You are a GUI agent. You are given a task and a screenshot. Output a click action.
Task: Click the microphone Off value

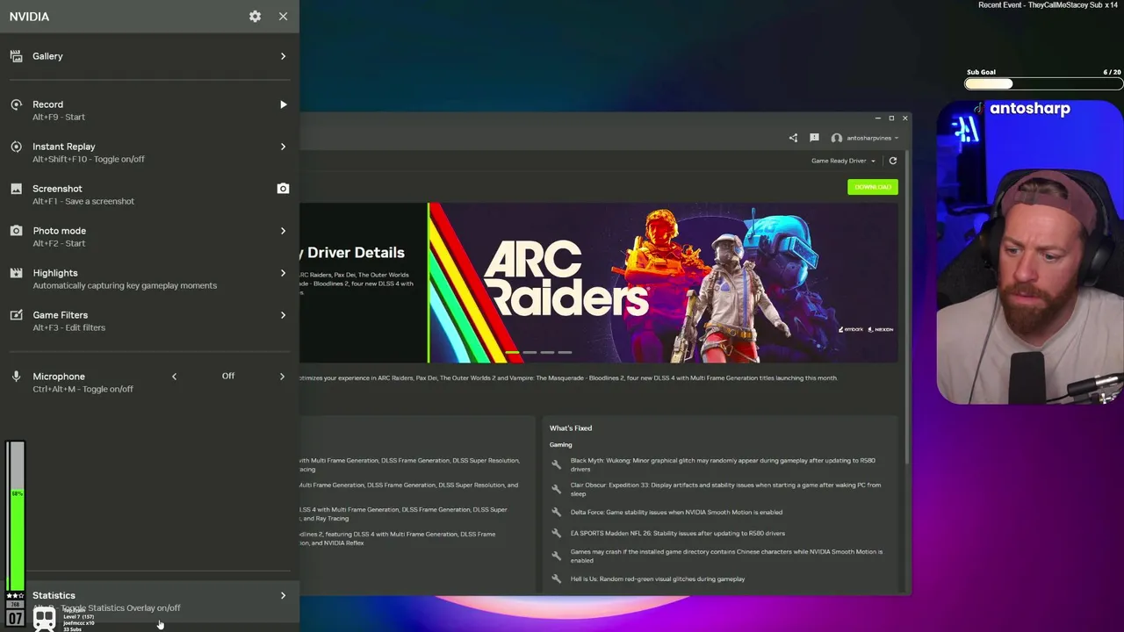coord(228,376)
